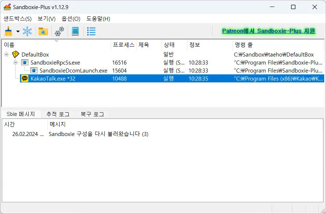
Task: Click the notepad ini editor icon
Action: (x=75, y=31)
